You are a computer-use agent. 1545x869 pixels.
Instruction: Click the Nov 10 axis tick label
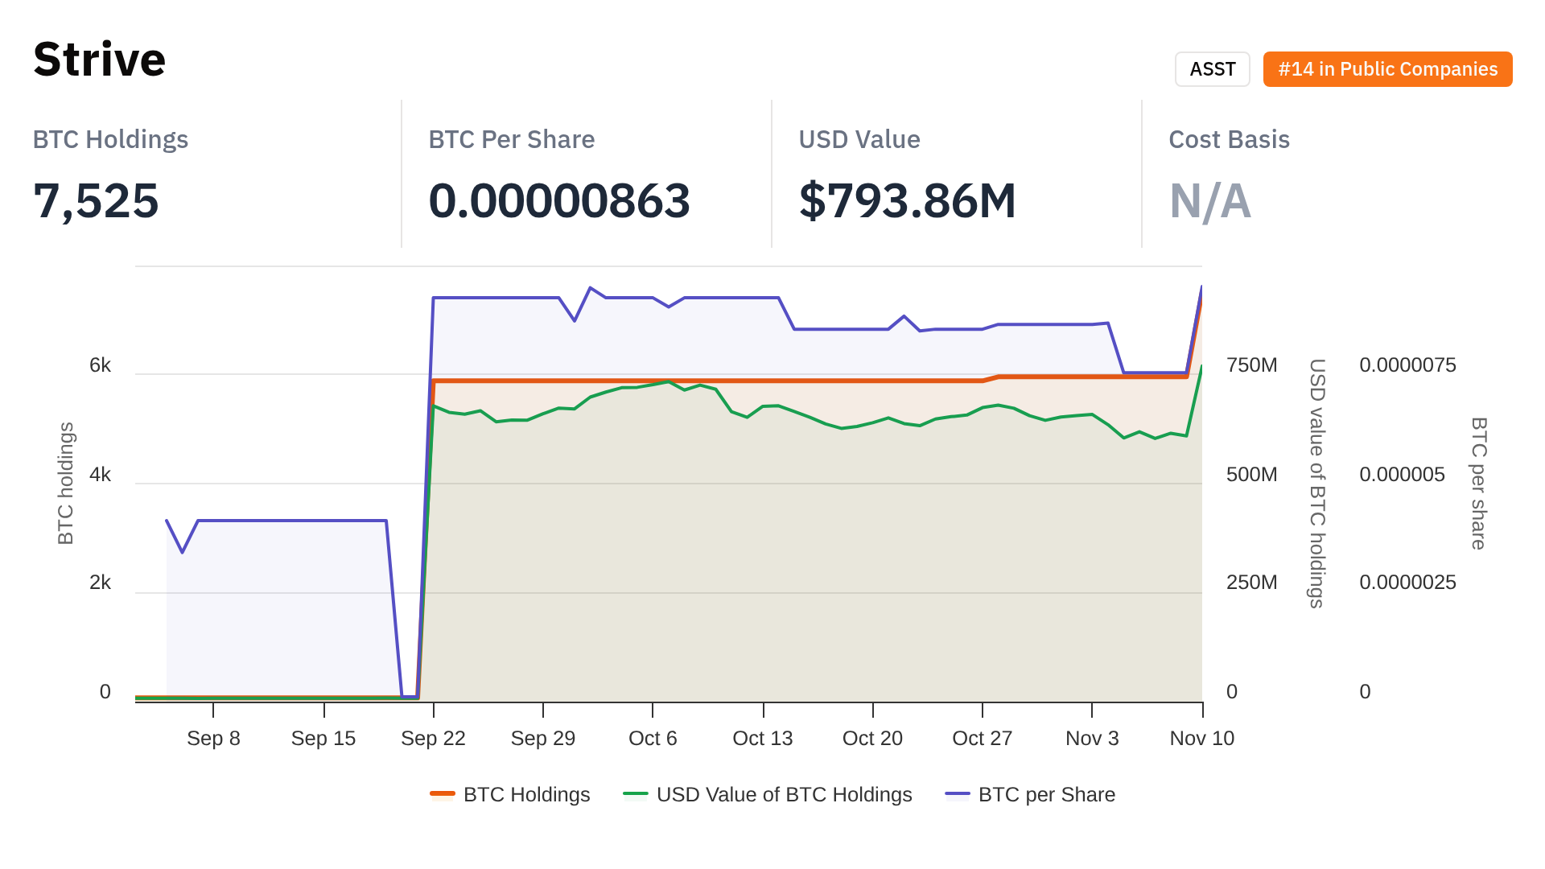tap(1201, 738)
